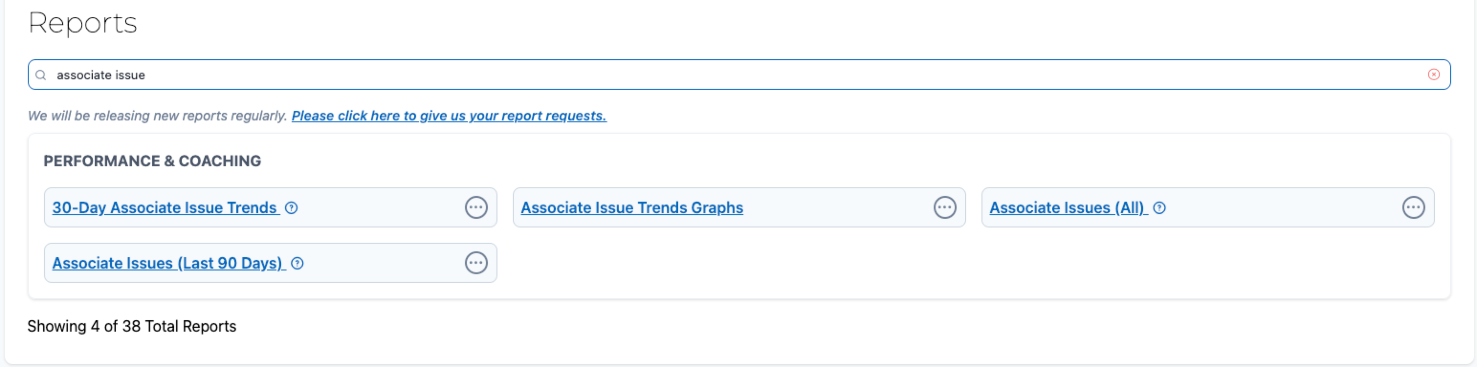Show help icon for Associate Issues (All)

coord(1159,208)
